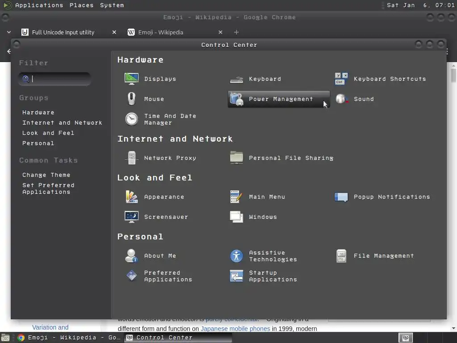
Task: Click the show desktop icon in bottom panel
Action: click(x=5, y=338)
